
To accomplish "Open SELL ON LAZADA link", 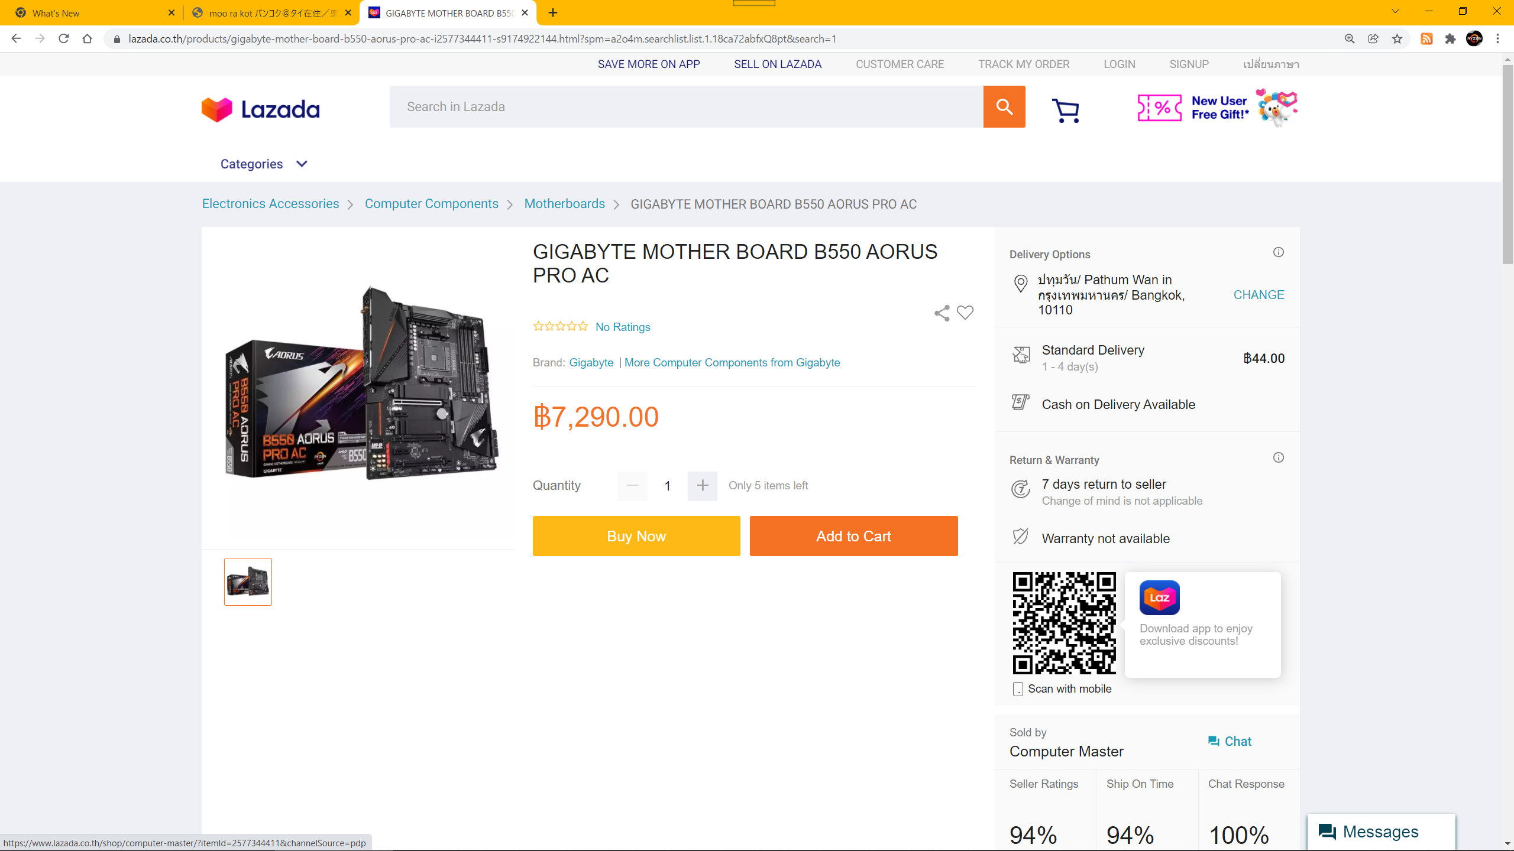I will point(778,64).
